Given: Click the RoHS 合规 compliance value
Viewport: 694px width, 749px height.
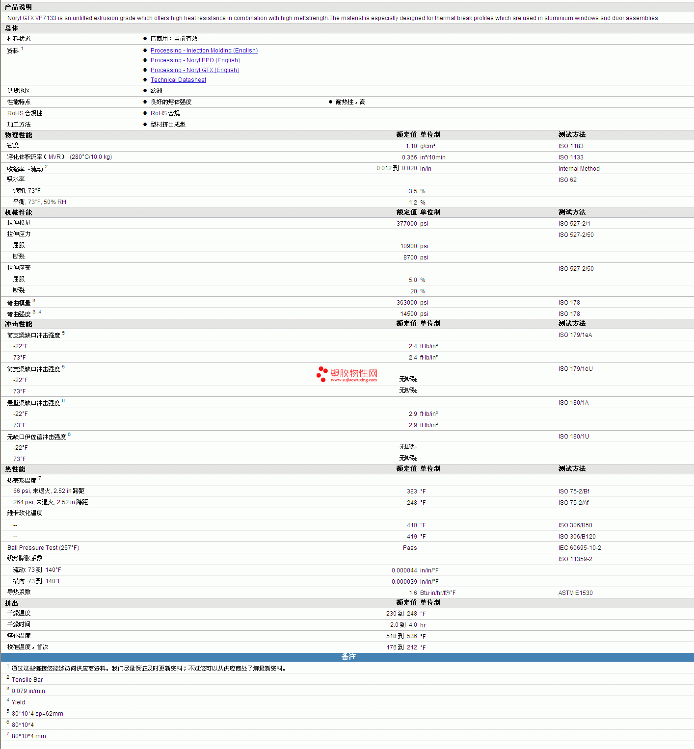Looking at the screenshot, I should coord(165,113).
